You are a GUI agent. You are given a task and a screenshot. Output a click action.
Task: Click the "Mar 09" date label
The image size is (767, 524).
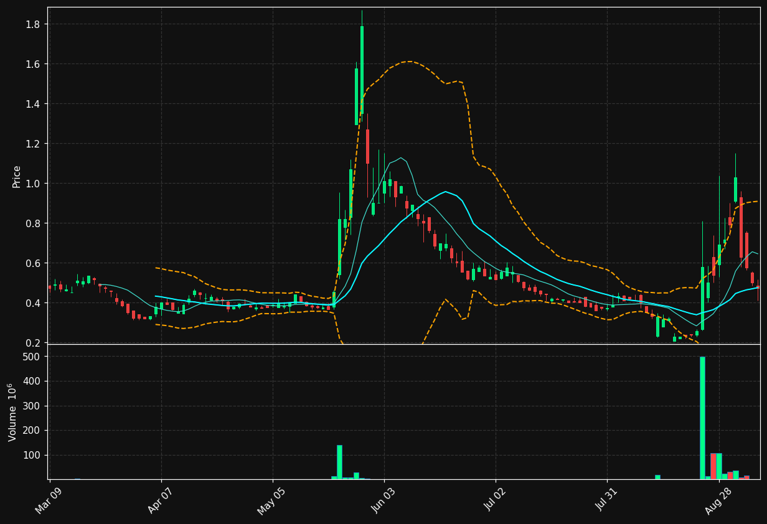click(x=49, y=500)
